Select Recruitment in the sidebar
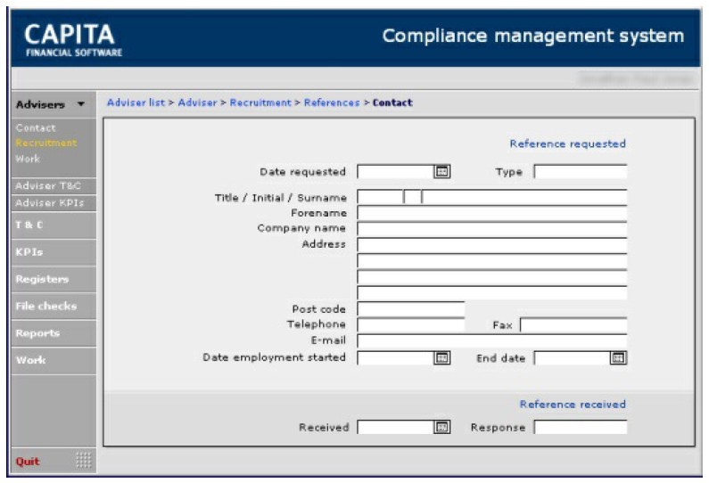This screenshot has height=483, width=709. (46, 143)
